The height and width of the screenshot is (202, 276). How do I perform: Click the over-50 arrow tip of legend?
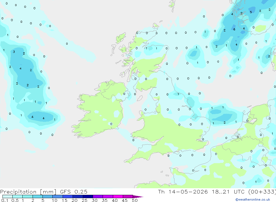point(138,196)
